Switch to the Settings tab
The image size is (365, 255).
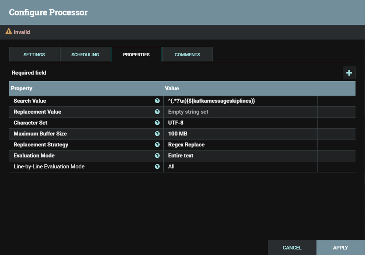click(34, 55)
